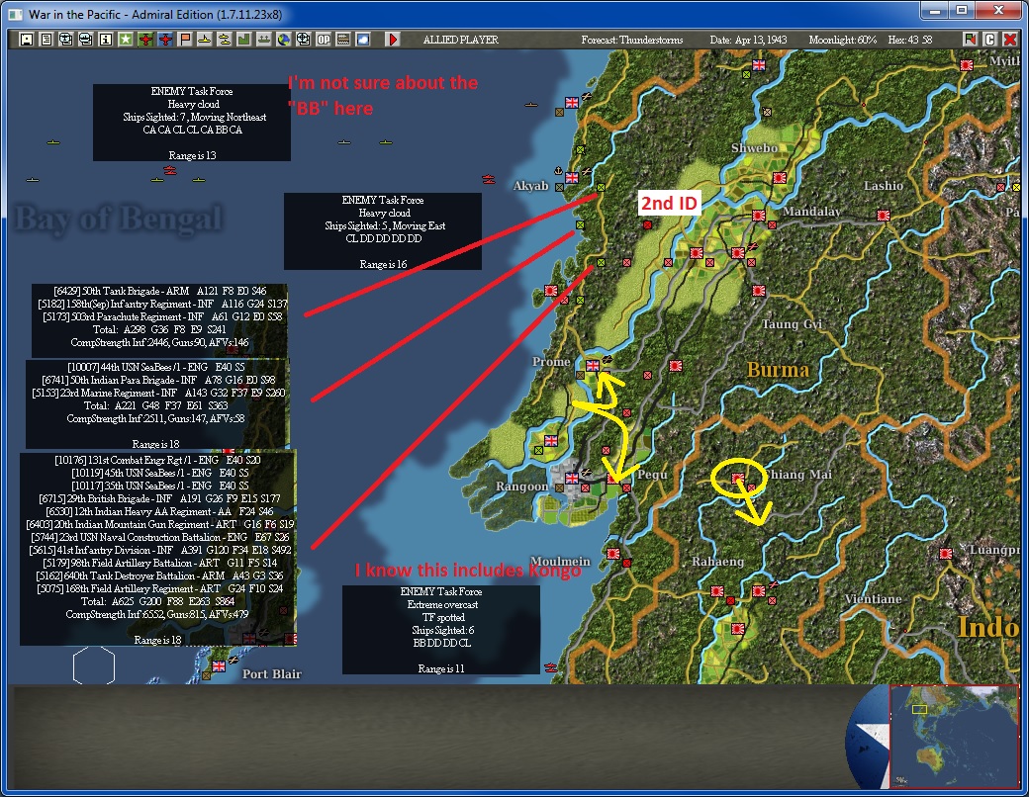Screen dimensions: 1029x797
Task: Click the red X exit game icon
Action: point(1010,40)
